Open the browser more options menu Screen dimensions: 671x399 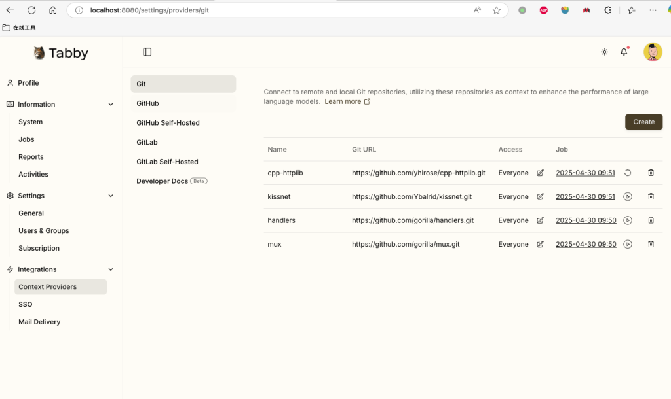tap(653, 10)
